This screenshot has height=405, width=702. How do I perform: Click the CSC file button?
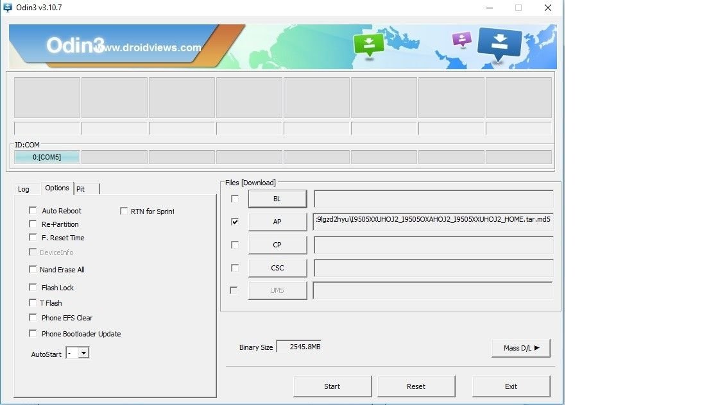pos(278,269)
